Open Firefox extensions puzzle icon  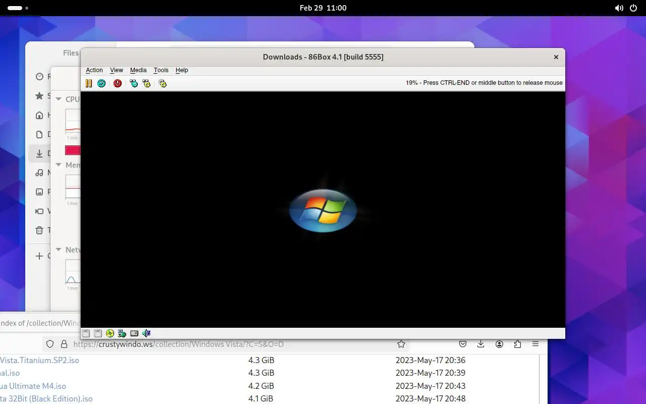pyautogui.click(x=517, y=344)
